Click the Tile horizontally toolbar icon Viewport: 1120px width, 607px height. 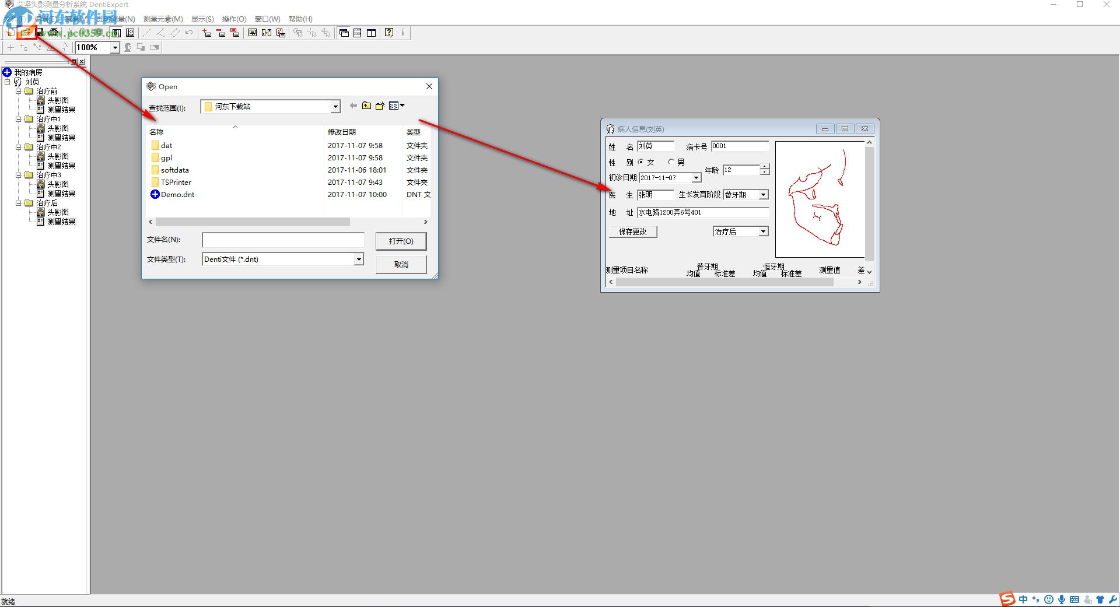pyautogui.click(x=358, y=33)
